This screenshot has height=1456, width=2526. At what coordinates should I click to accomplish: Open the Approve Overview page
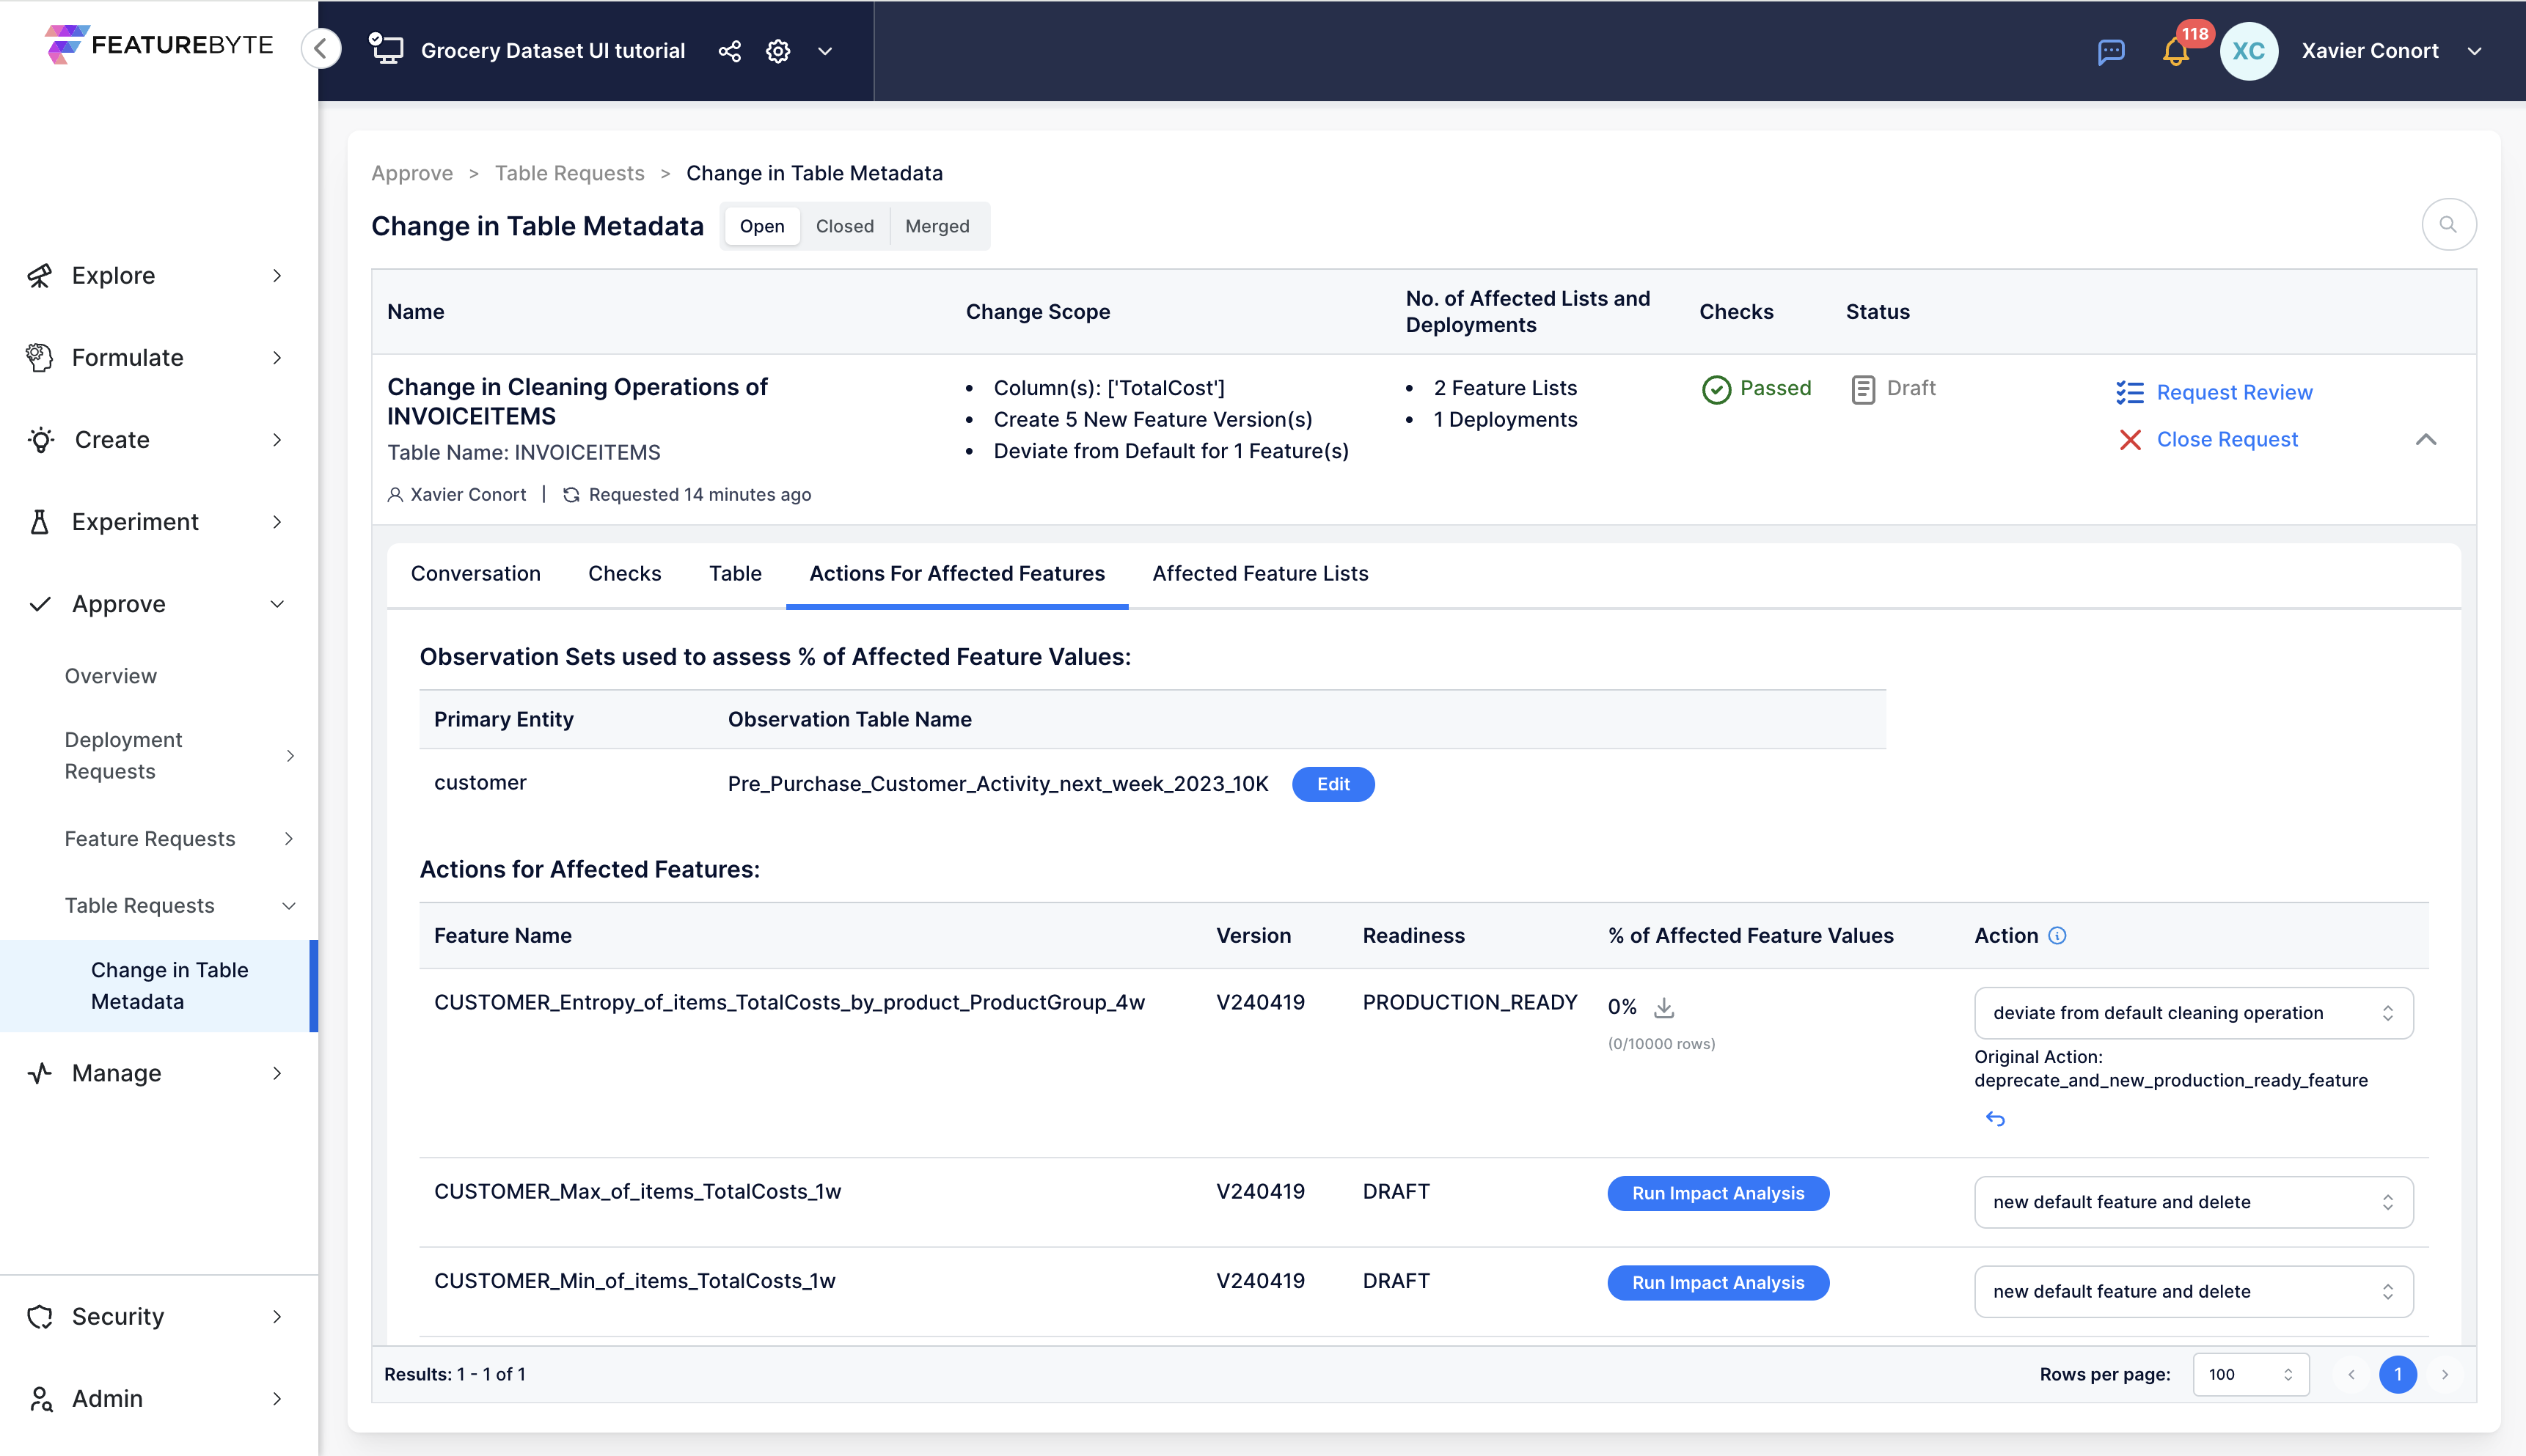pyautogui.click(x=110, y=676)
